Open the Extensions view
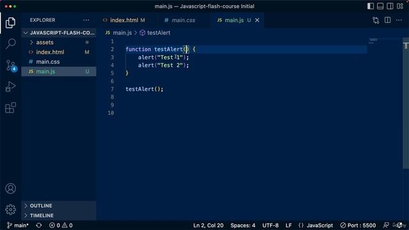The height and width of the screenshot is (230, 409). tap(10, 108)
